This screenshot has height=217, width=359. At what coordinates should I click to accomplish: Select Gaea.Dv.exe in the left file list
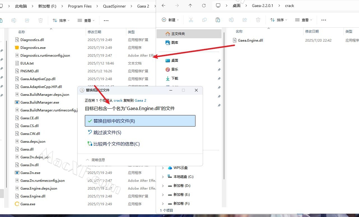click(30, 173)
